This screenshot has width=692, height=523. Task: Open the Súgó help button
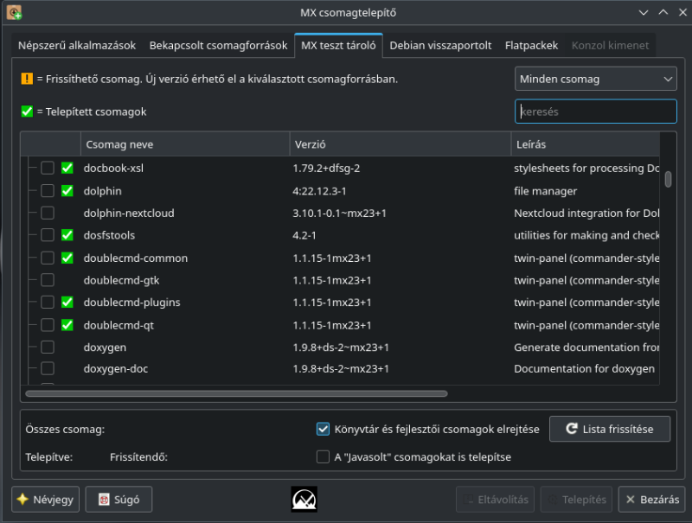coord(119,499)
